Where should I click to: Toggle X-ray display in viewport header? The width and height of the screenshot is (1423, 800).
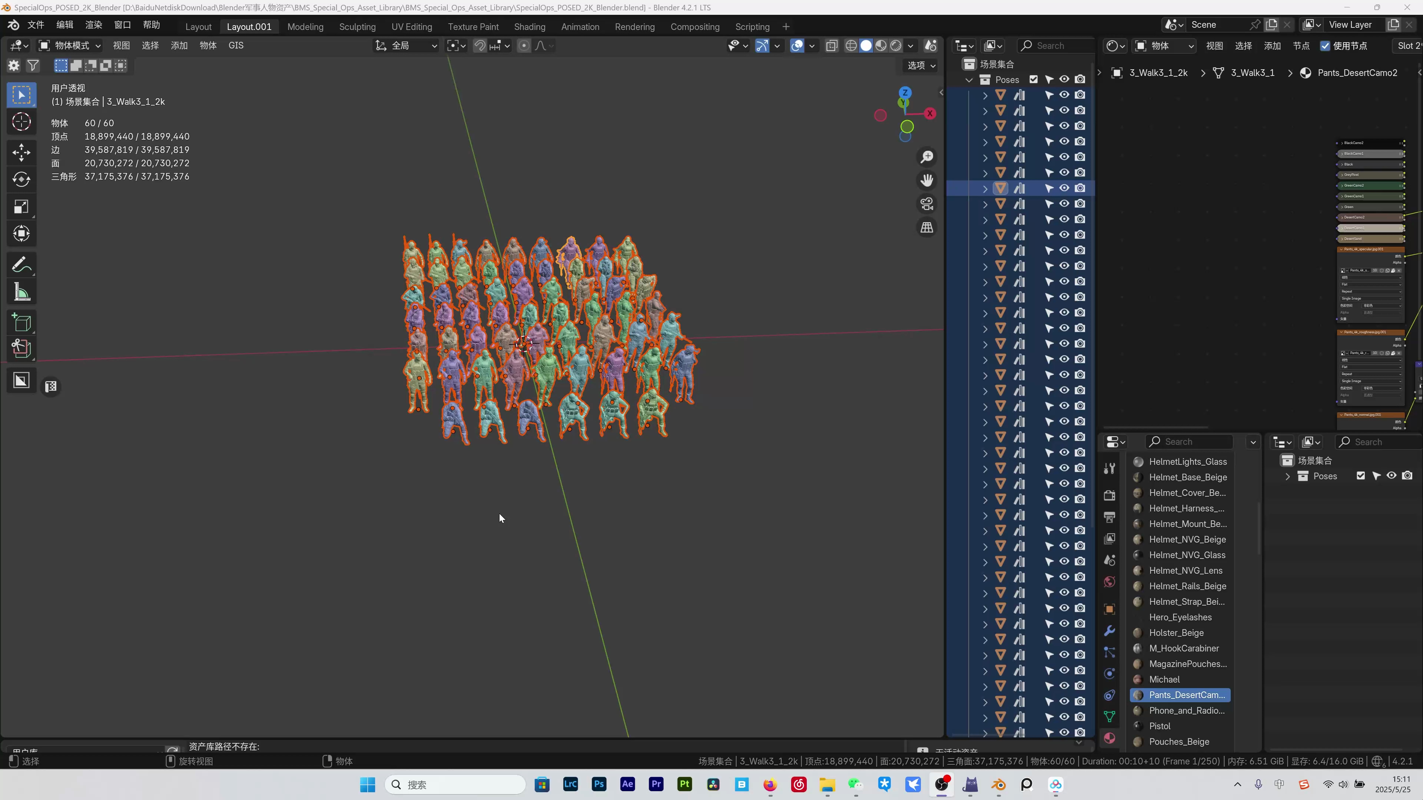831,46
